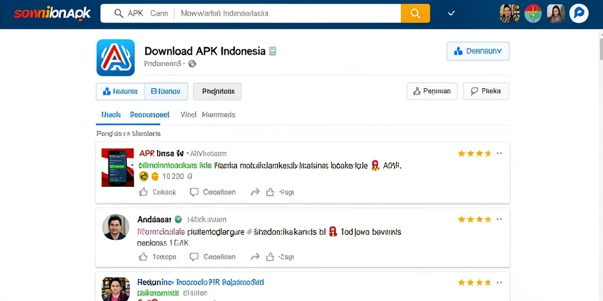The image size is (603, 301).
Task: Click the Download APK Indonesia app logo
Action: pyautogui.click(x=115, y=58)
